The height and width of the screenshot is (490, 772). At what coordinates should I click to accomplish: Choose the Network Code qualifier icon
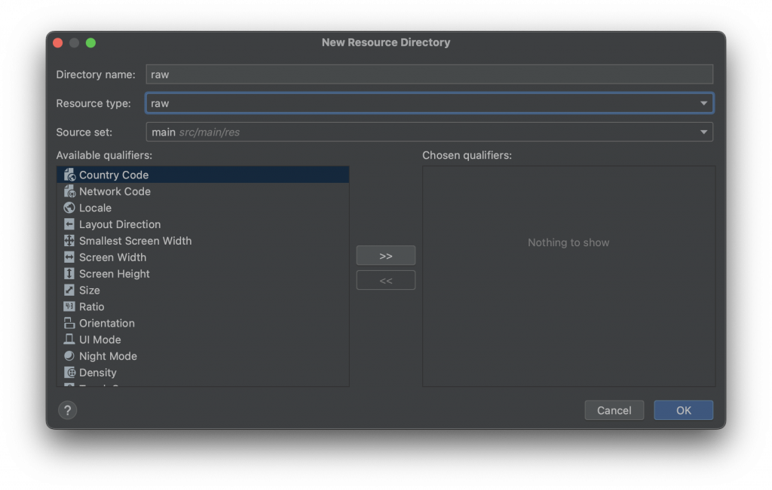(x=69, y=192)
